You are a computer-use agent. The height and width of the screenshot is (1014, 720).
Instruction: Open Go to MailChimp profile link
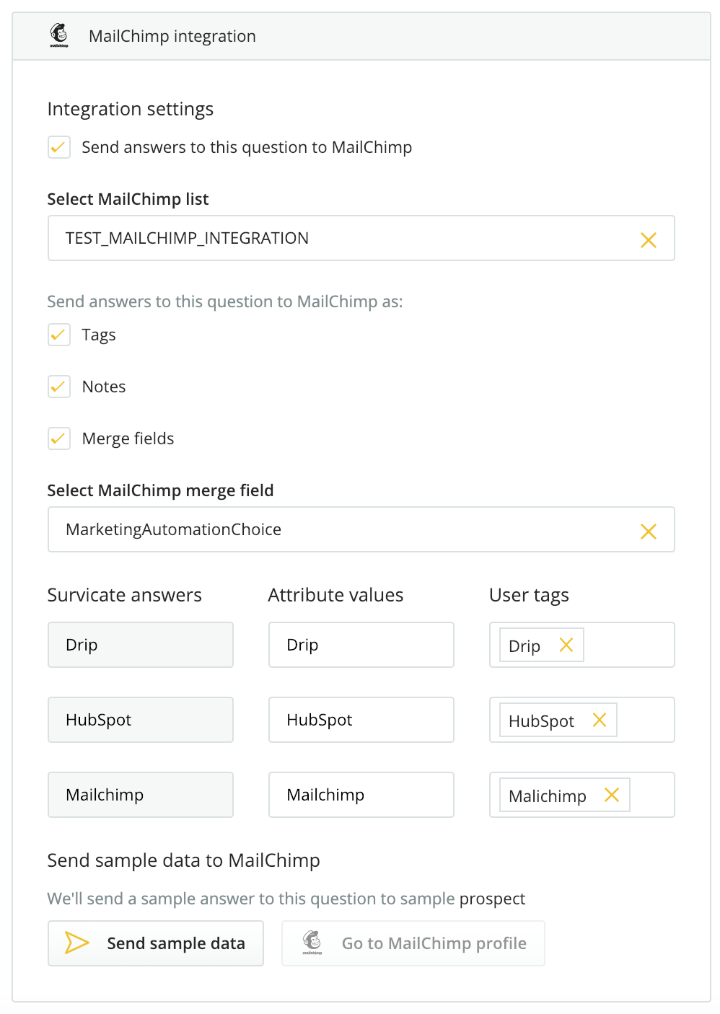pyautogui.click(x=413, y=943)
